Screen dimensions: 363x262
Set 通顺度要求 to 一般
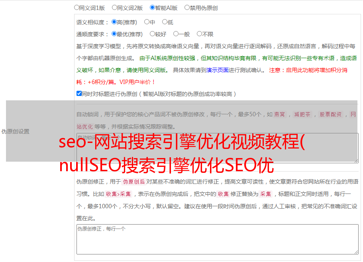(x=176, y=34)
